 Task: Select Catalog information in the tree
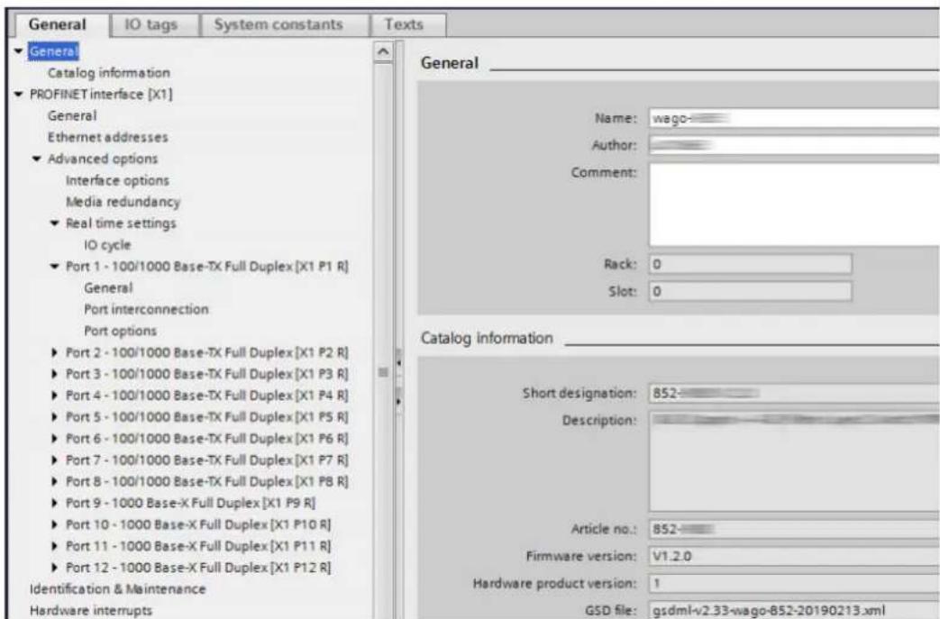[x=109, y=72]
